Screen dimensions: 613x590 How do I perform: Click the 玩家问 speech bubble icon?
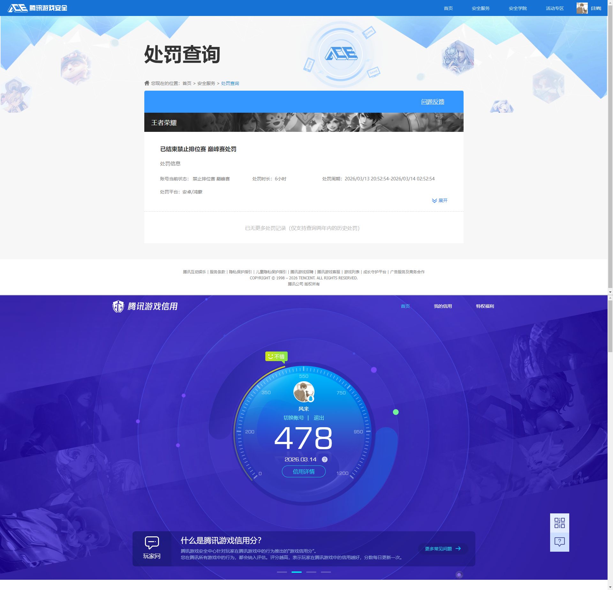click(152, 542)
